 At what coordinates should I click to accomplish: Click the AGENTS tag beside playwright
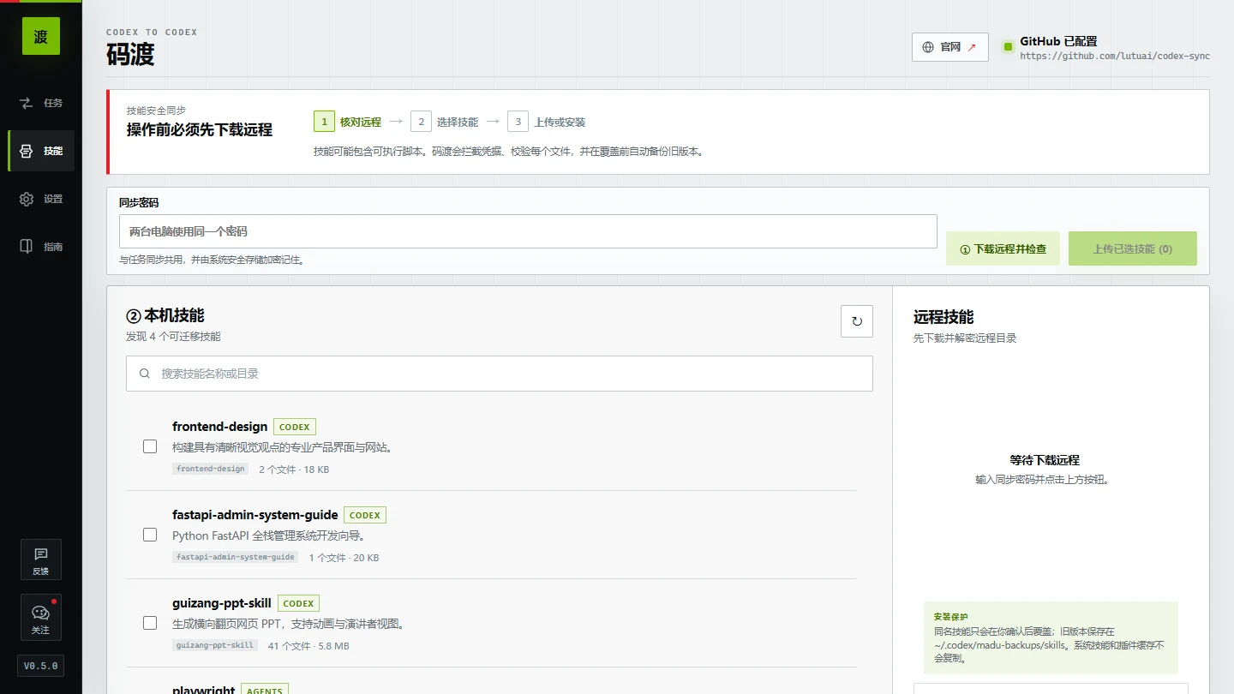point(265,690)
